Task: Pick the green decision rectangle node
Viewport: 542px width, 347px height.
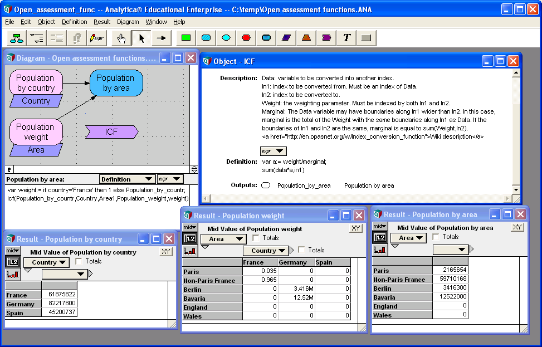Action: pyautogui.click(x=186, y=38)
